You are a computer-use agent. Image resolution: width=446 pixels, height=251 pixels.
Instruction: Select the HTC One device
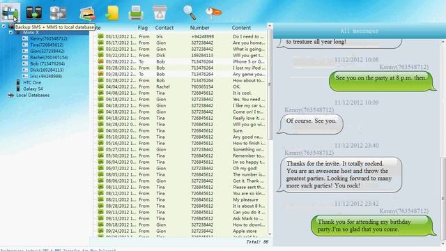coord(32,82)
